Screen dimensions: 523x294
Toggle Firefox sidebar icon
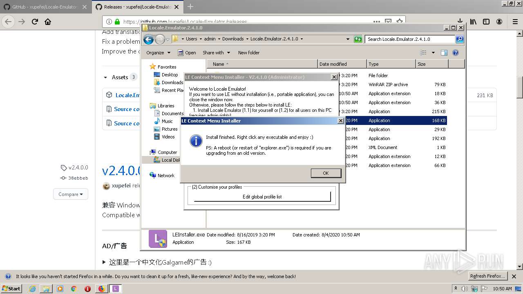486,22
